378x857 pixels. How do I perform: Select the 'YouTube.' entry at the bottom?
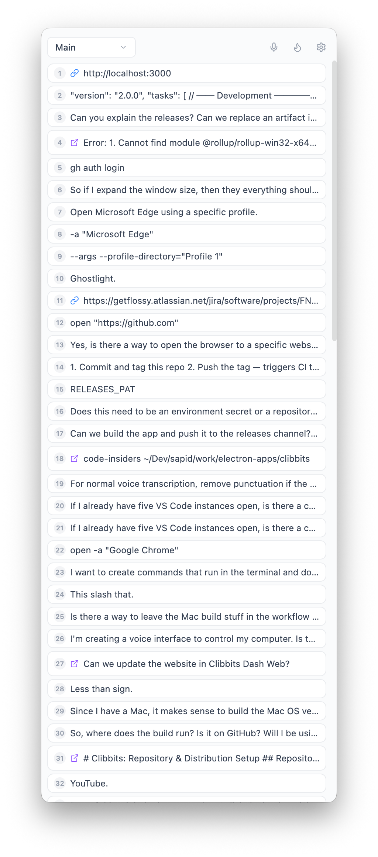tap(186, 783)
